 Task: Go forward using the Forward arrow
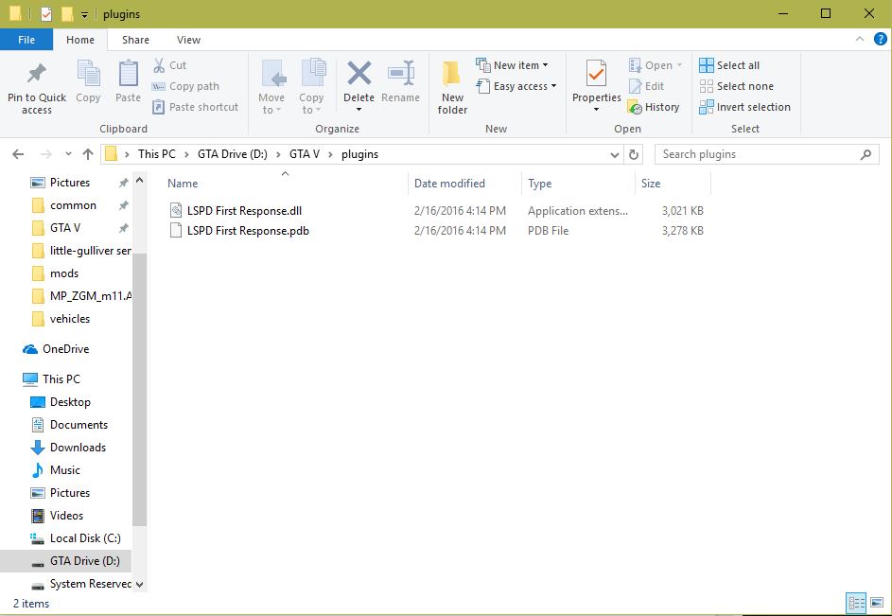coord(46,154)
